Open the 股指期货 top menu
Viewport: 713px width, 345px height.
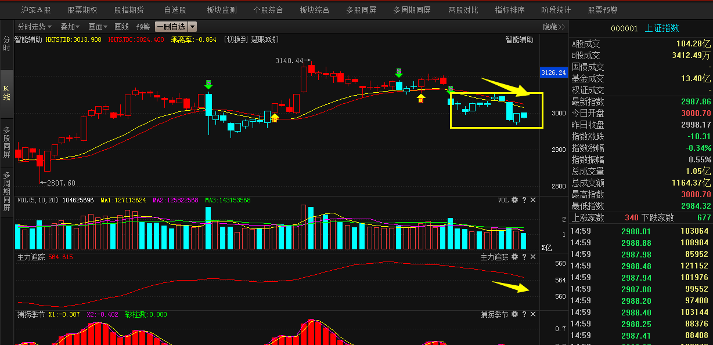[129, 10]
